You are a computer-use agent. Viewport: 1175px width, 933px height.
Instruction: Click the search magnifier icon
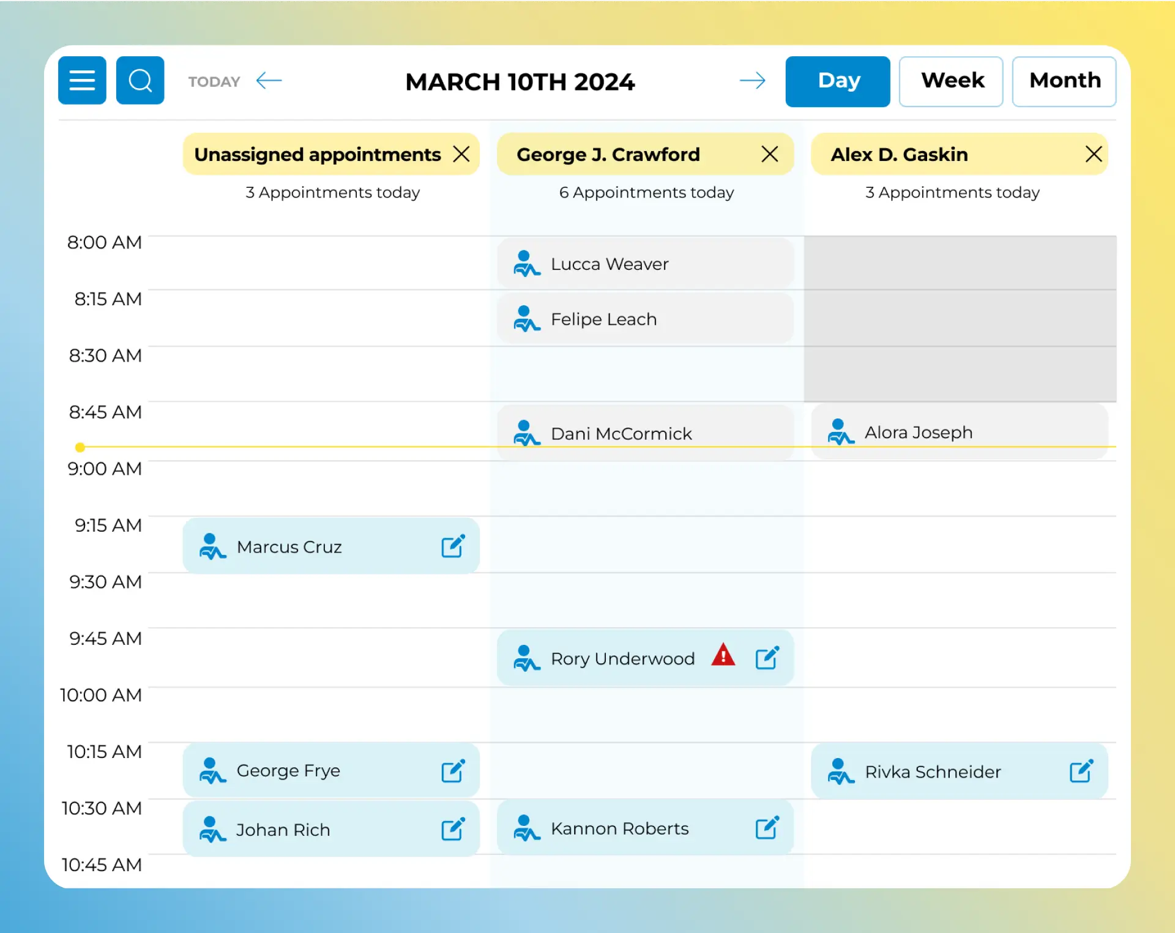pos(140,80)
